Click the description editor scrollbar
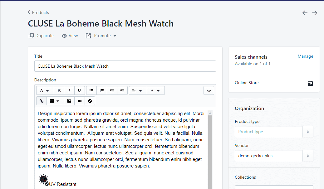Screen dimensions: 324x189 [210, 152]
